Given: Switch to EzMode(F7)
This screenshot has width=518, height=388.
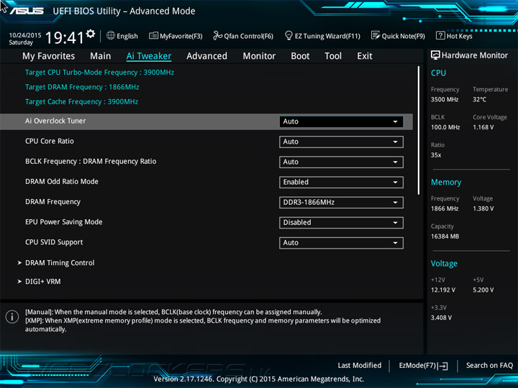Looking at the screenshot, I should [x=423, y=366].
